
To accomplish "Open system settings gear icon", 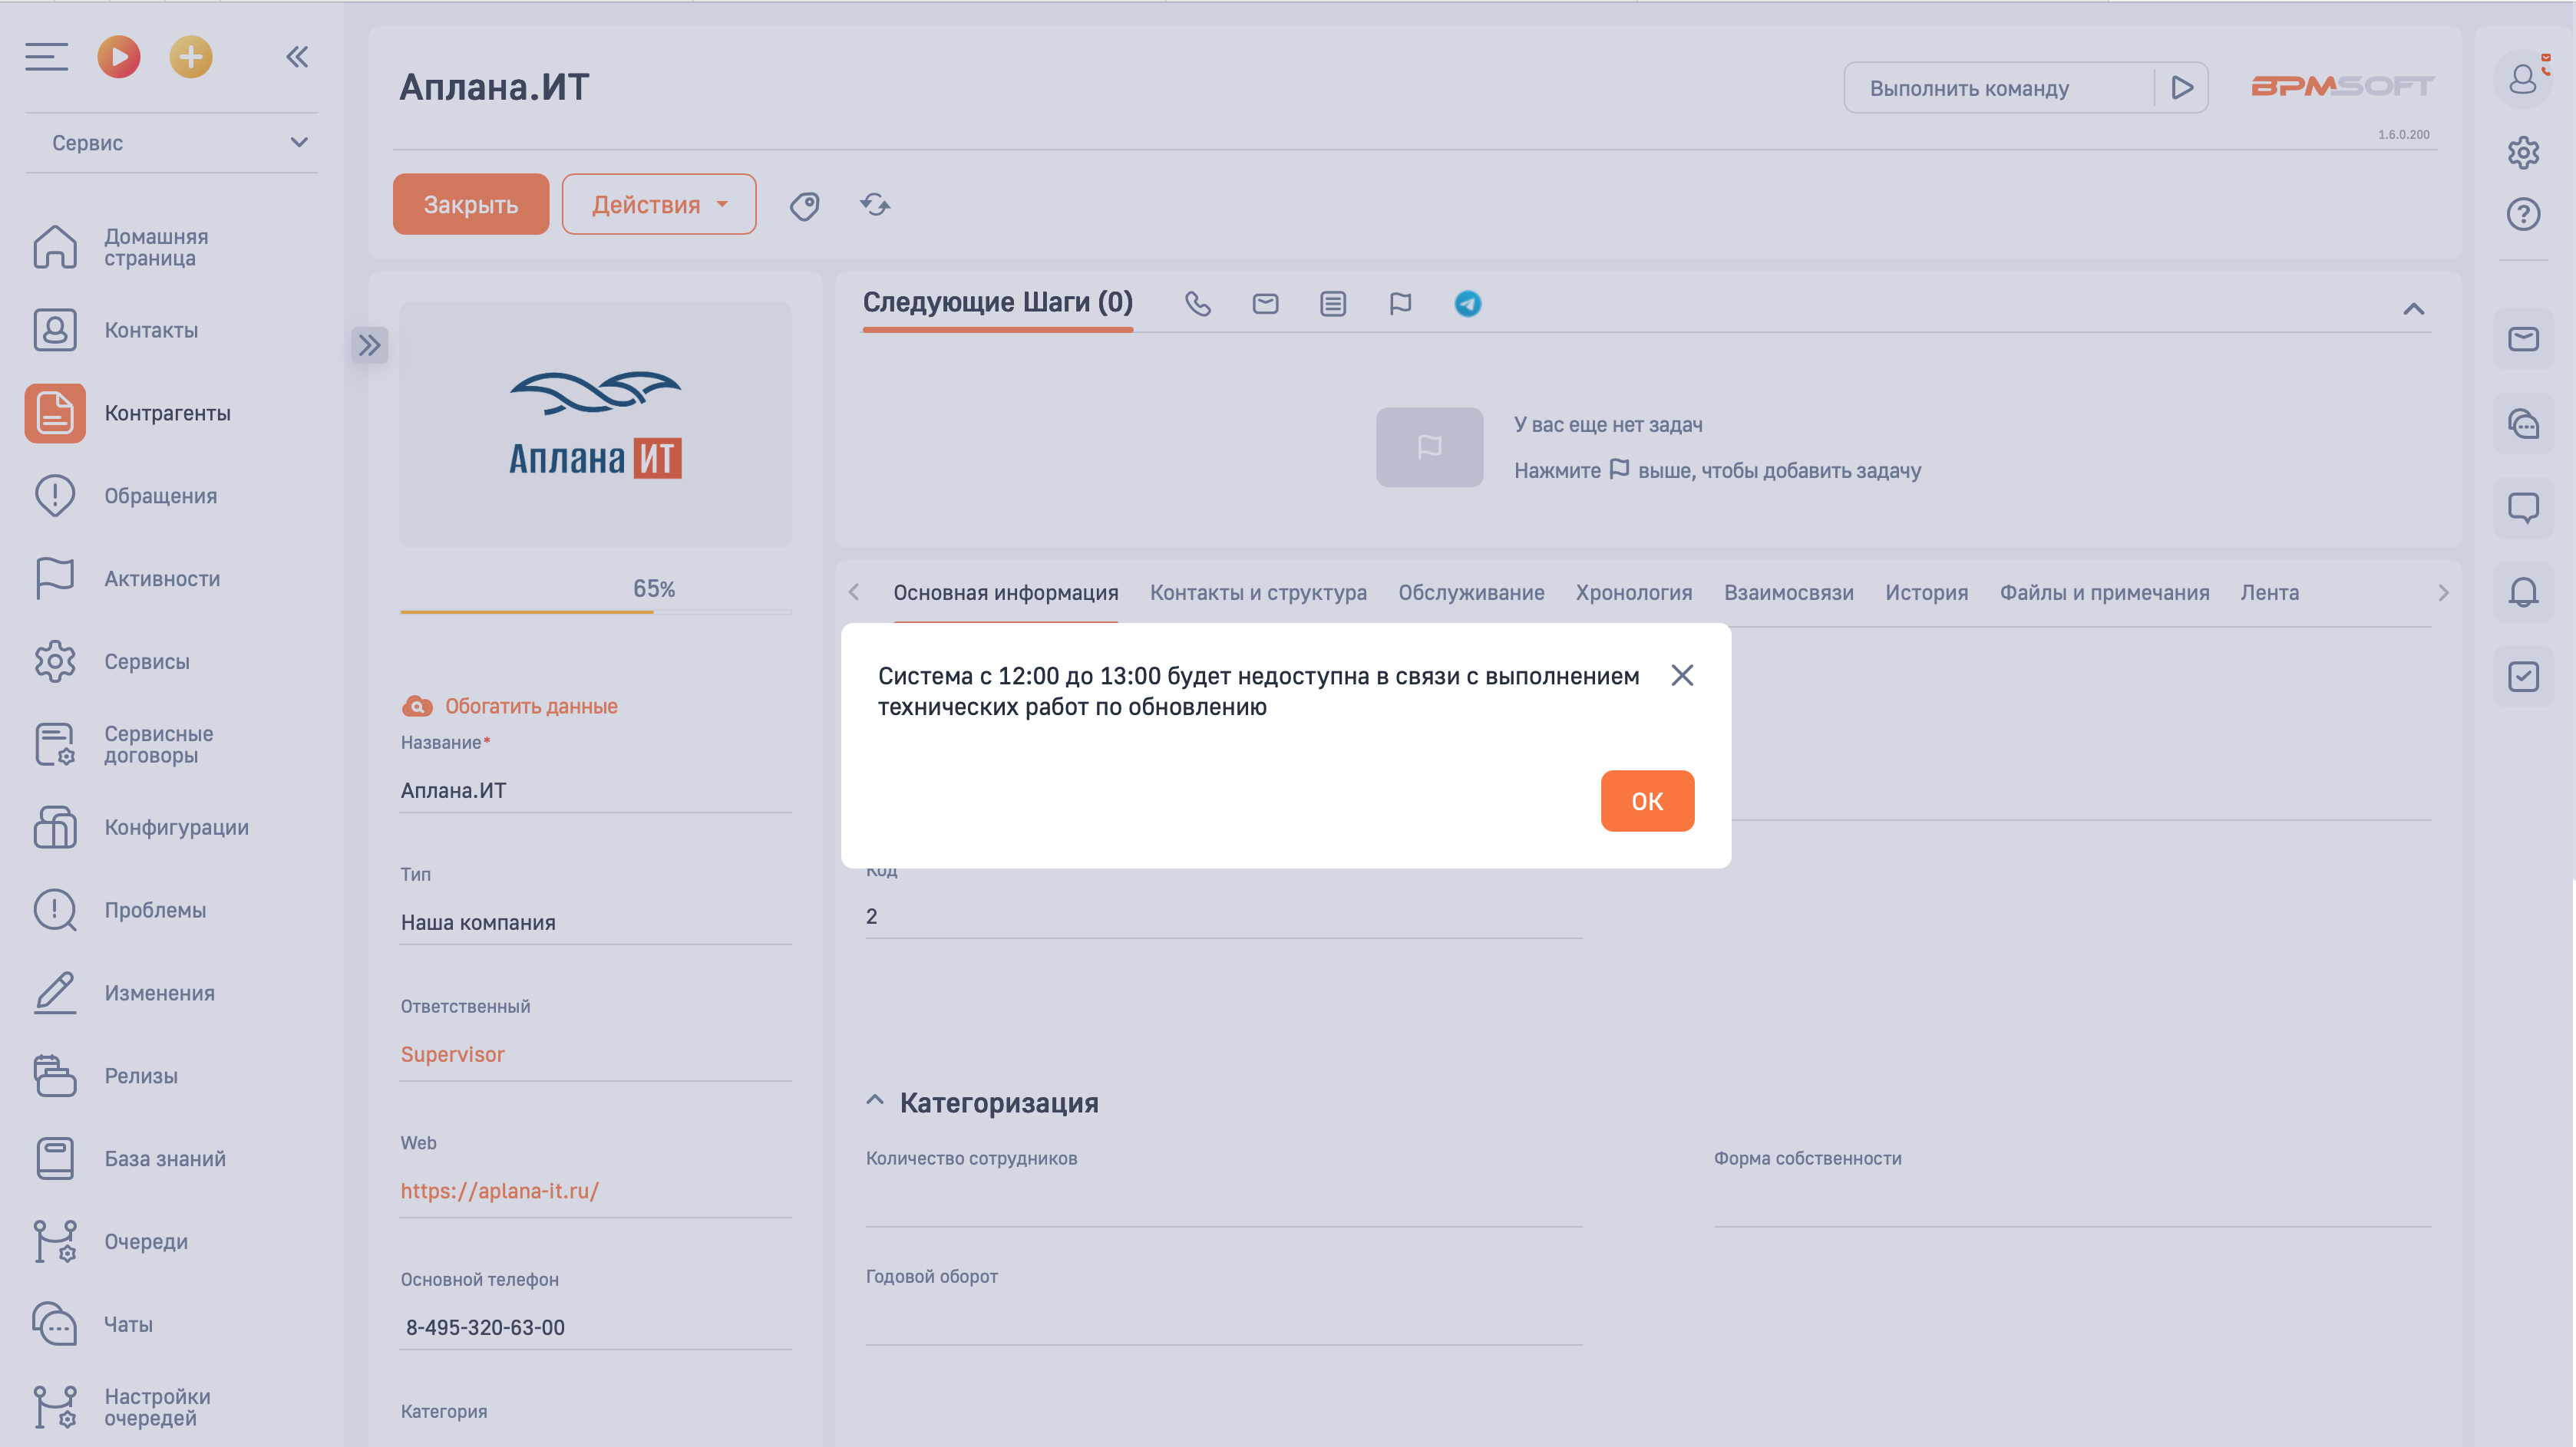I will [x=2522, y=153].
